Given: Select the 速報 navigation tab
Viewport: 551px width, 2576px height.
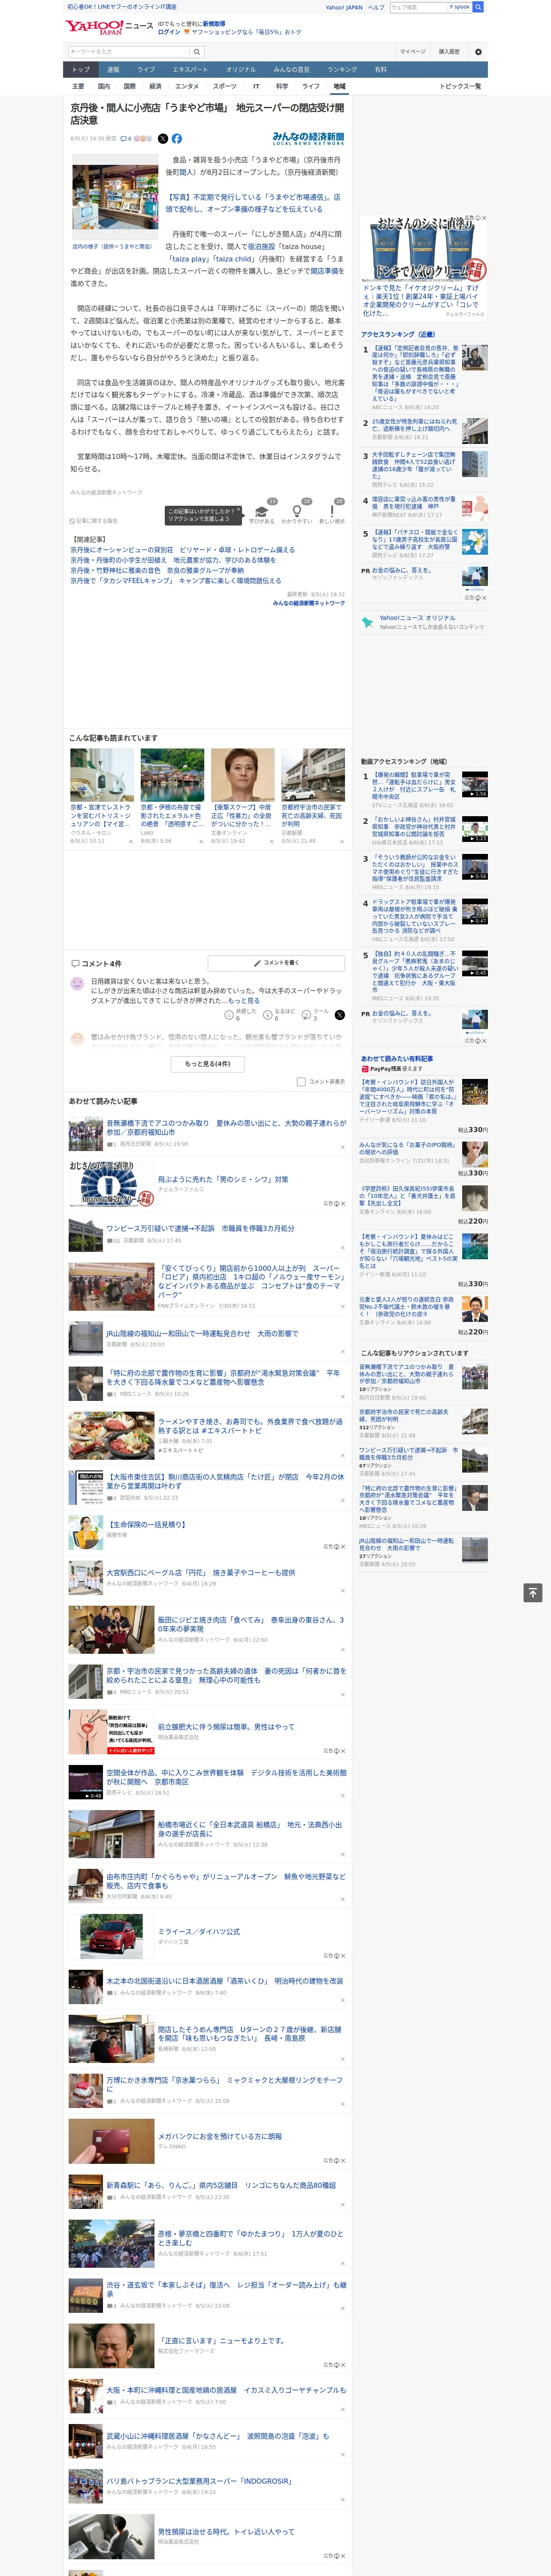Looking at the screenshot, I should coord(113,70).
